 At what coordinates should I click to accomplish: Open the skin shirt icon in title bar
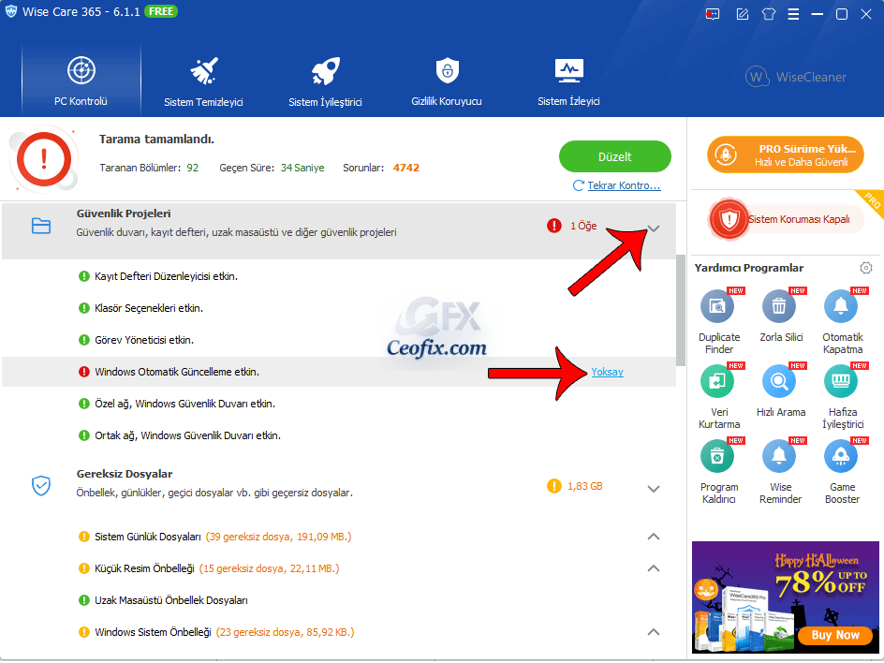click(769, 14)
